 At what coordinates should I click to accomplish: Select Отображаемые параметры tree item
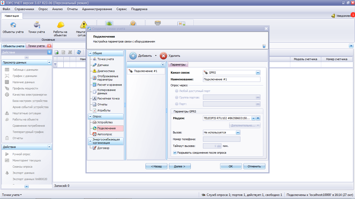(x=107, y=78)
